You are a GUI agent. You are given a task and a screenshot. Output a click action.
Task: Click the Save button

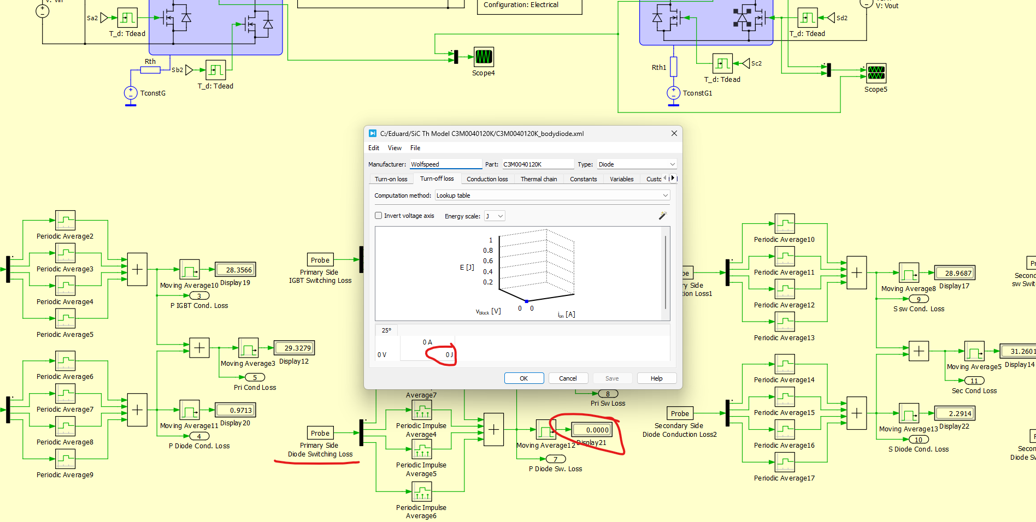(x=612, y=378)
